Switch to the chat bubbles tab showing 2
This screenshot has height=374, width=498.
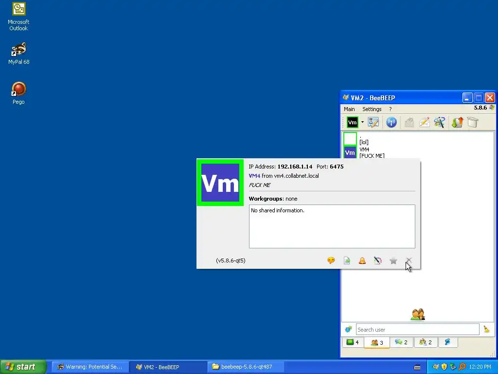point(401,342)
